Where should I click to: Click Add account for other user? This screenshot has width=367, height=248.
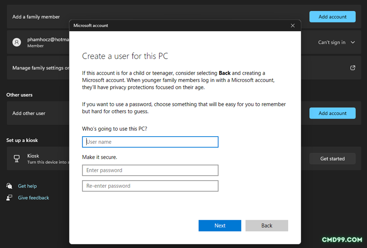tap(332, 113)
